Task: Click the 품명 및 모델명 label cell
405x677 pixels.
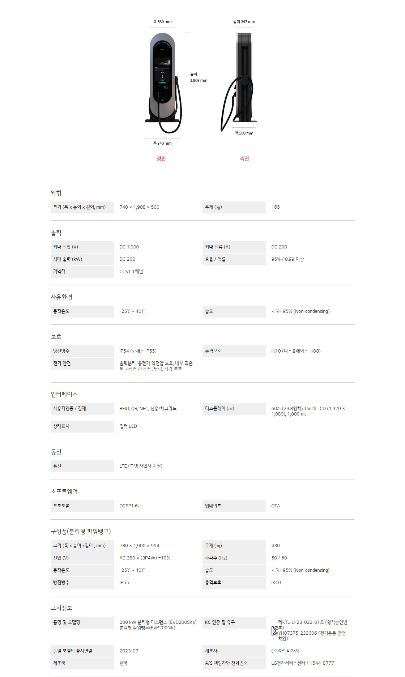Action: click(x=82, y=622)
